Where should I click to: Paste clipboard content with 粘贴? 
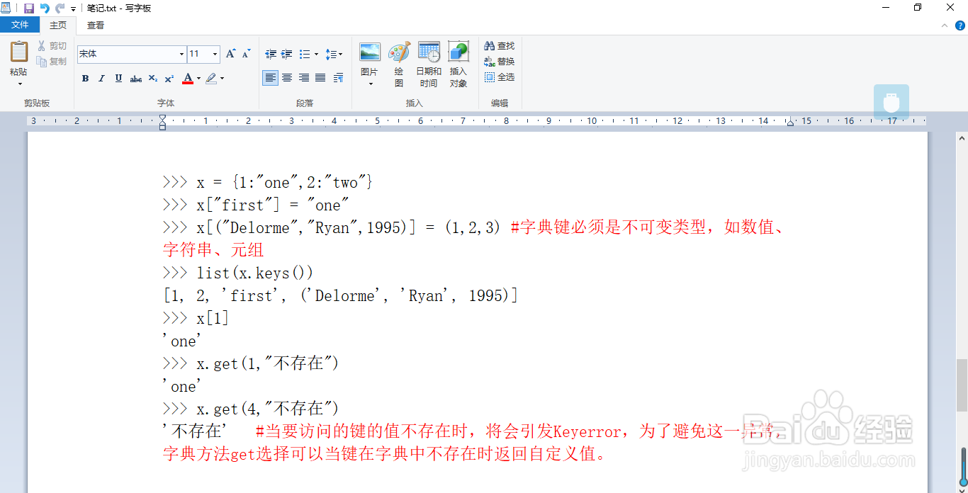[x=18, y=60]
